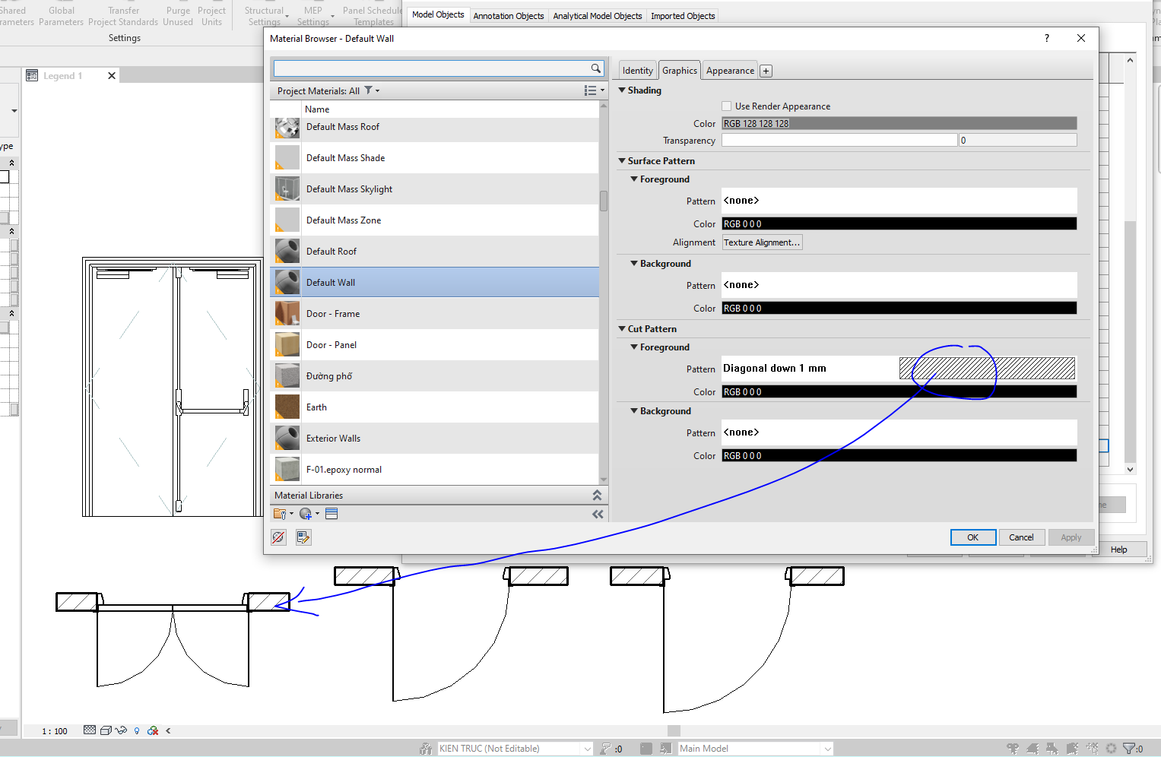Click the select pinned elements icon
The width and height of the screenshot is (1161, 757).
click(x=1052, y=749)
